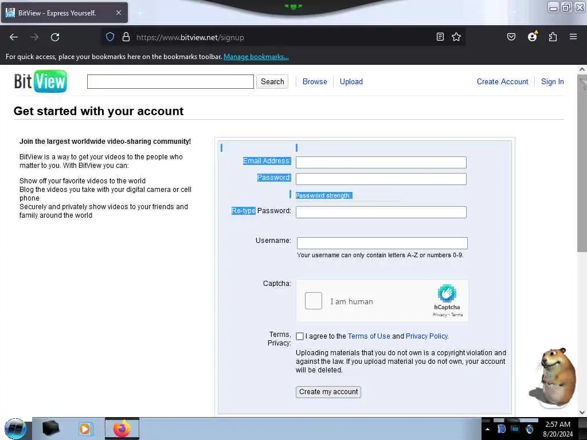The width and height of the screenshot is (587, 440).
Task: Open the Firefox account icon
Action: (x=532, y=37)
